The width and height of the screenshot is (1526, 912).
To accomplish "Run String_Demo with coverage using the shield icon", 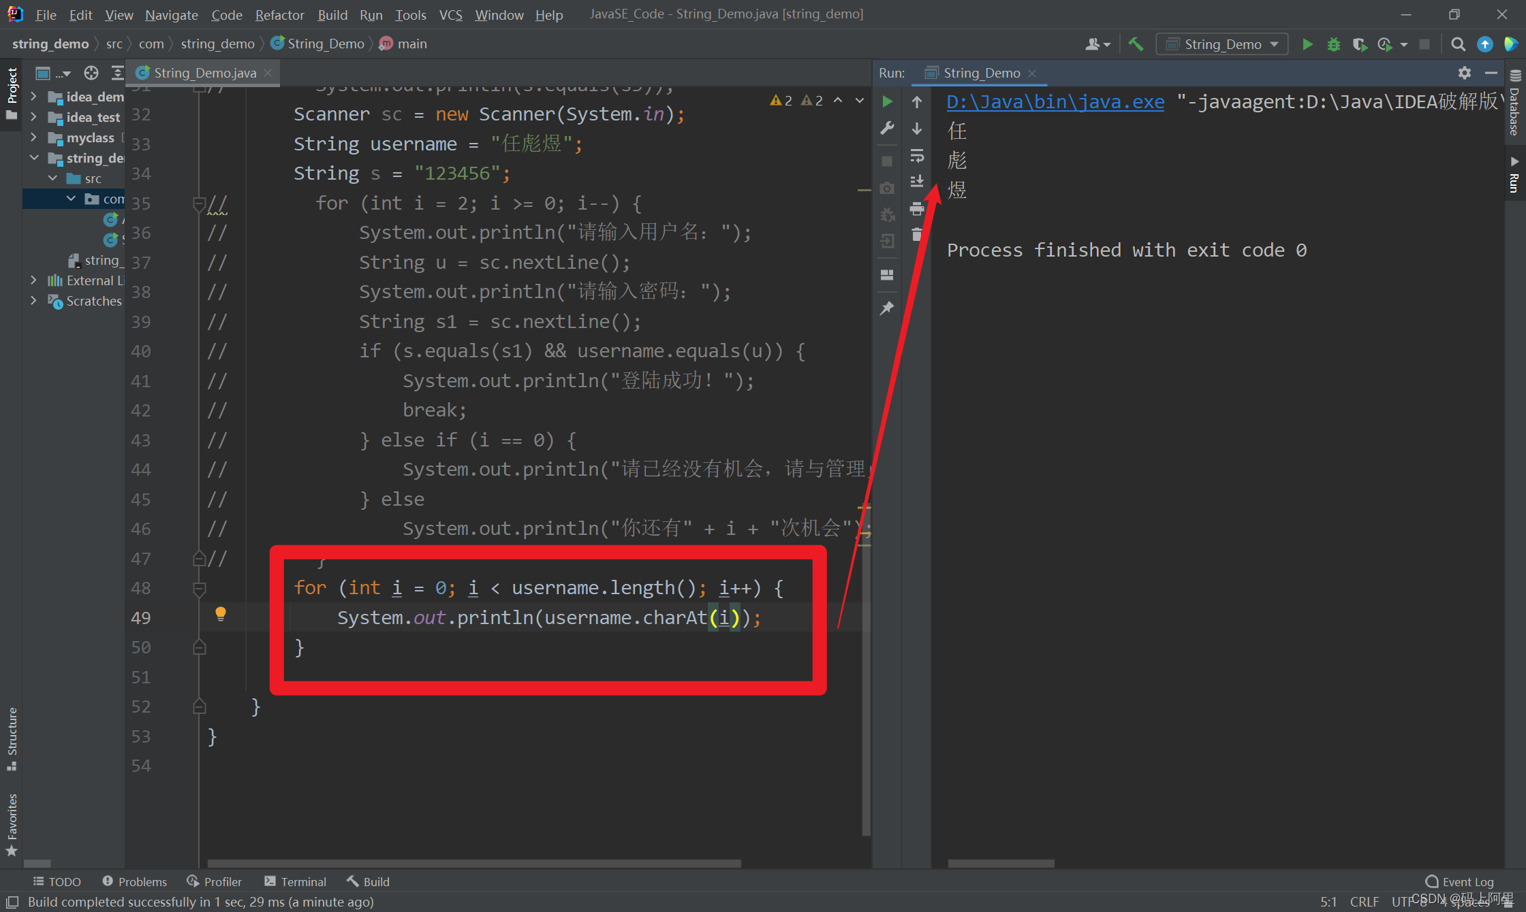I will pyautogui.click(x=1359, y=44).
